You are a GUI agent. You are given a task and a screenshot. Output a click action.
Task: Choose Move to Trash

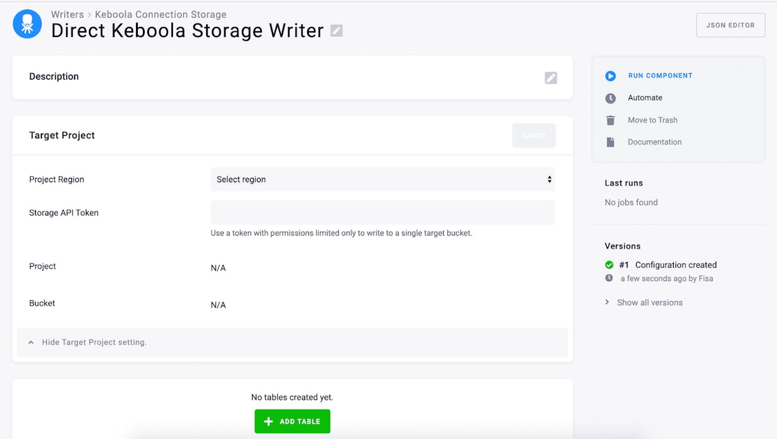tap(652, 120)
